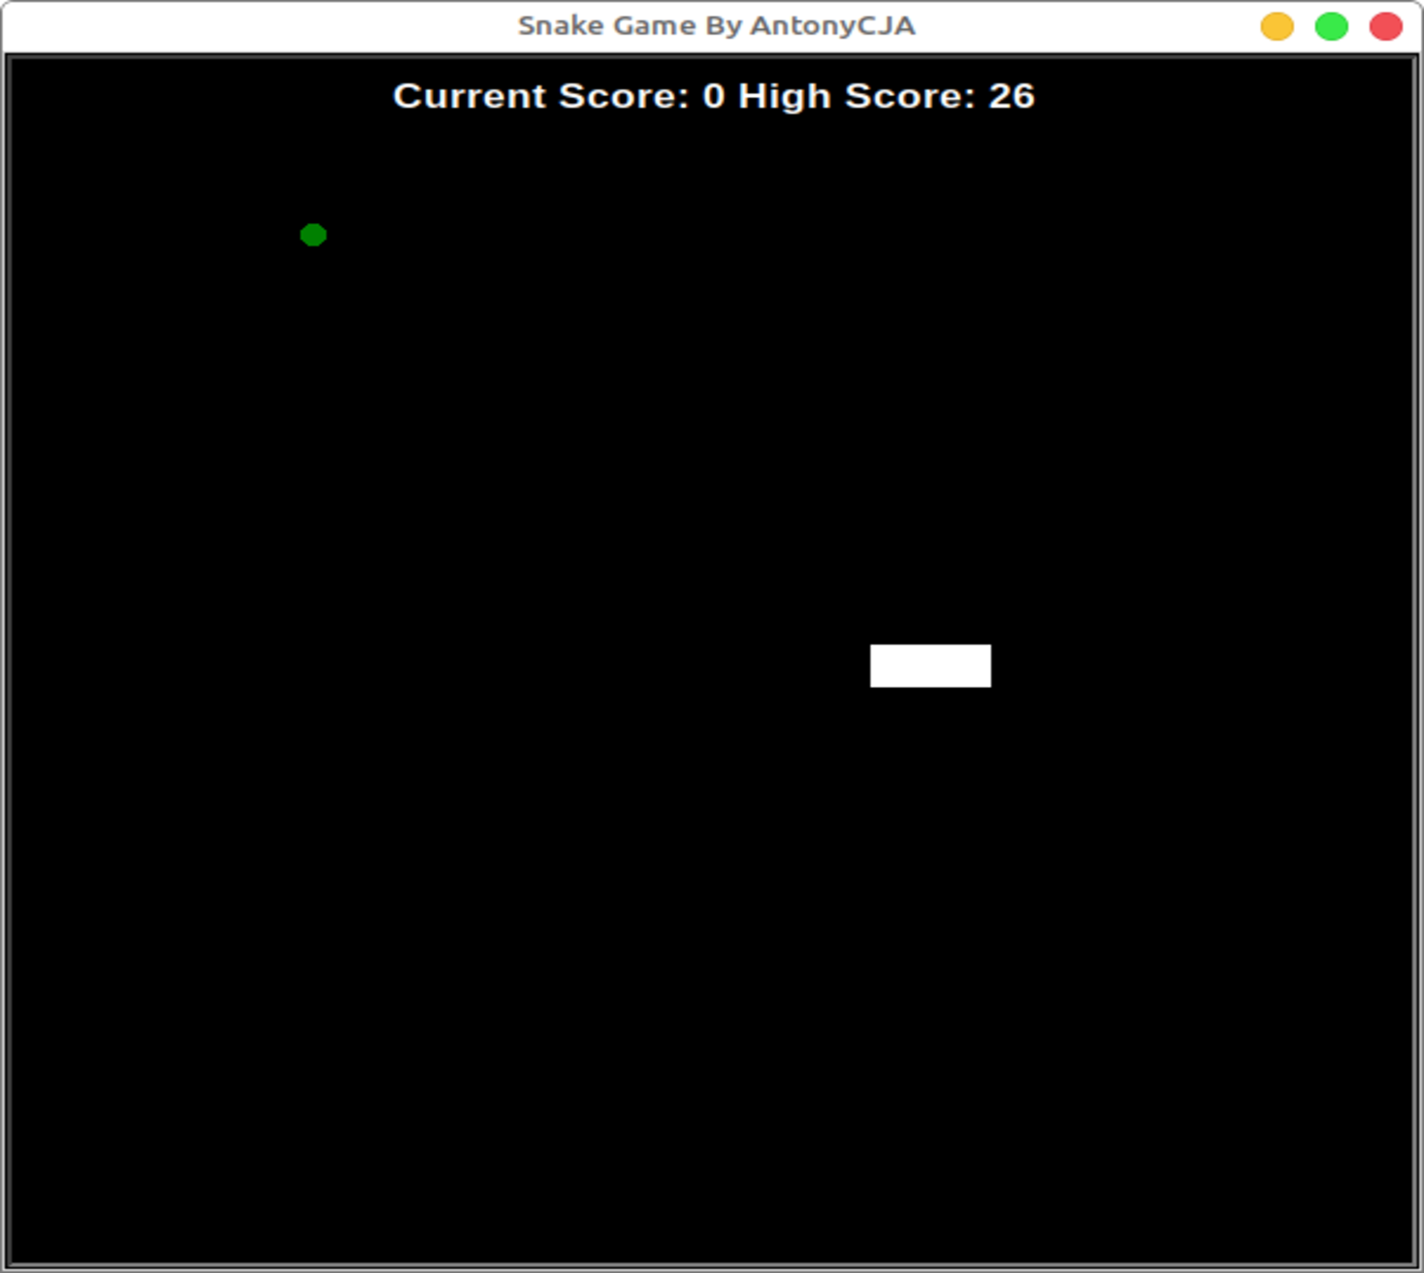This screenshot has height=1273, width=1424.
Task: Close the Snake Game window
Action: click(1385, 26)
